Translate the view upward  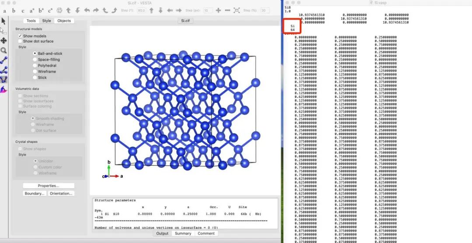(151, 10)
